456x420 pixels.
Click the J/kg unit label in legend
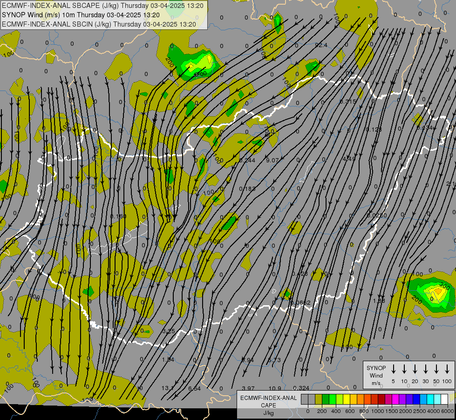click(x=268, y=413)
